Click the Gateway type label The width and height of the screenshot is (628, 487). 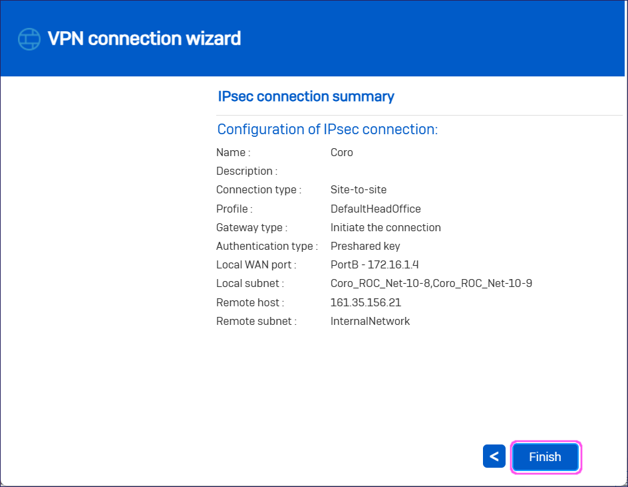[x=251, y=227]
